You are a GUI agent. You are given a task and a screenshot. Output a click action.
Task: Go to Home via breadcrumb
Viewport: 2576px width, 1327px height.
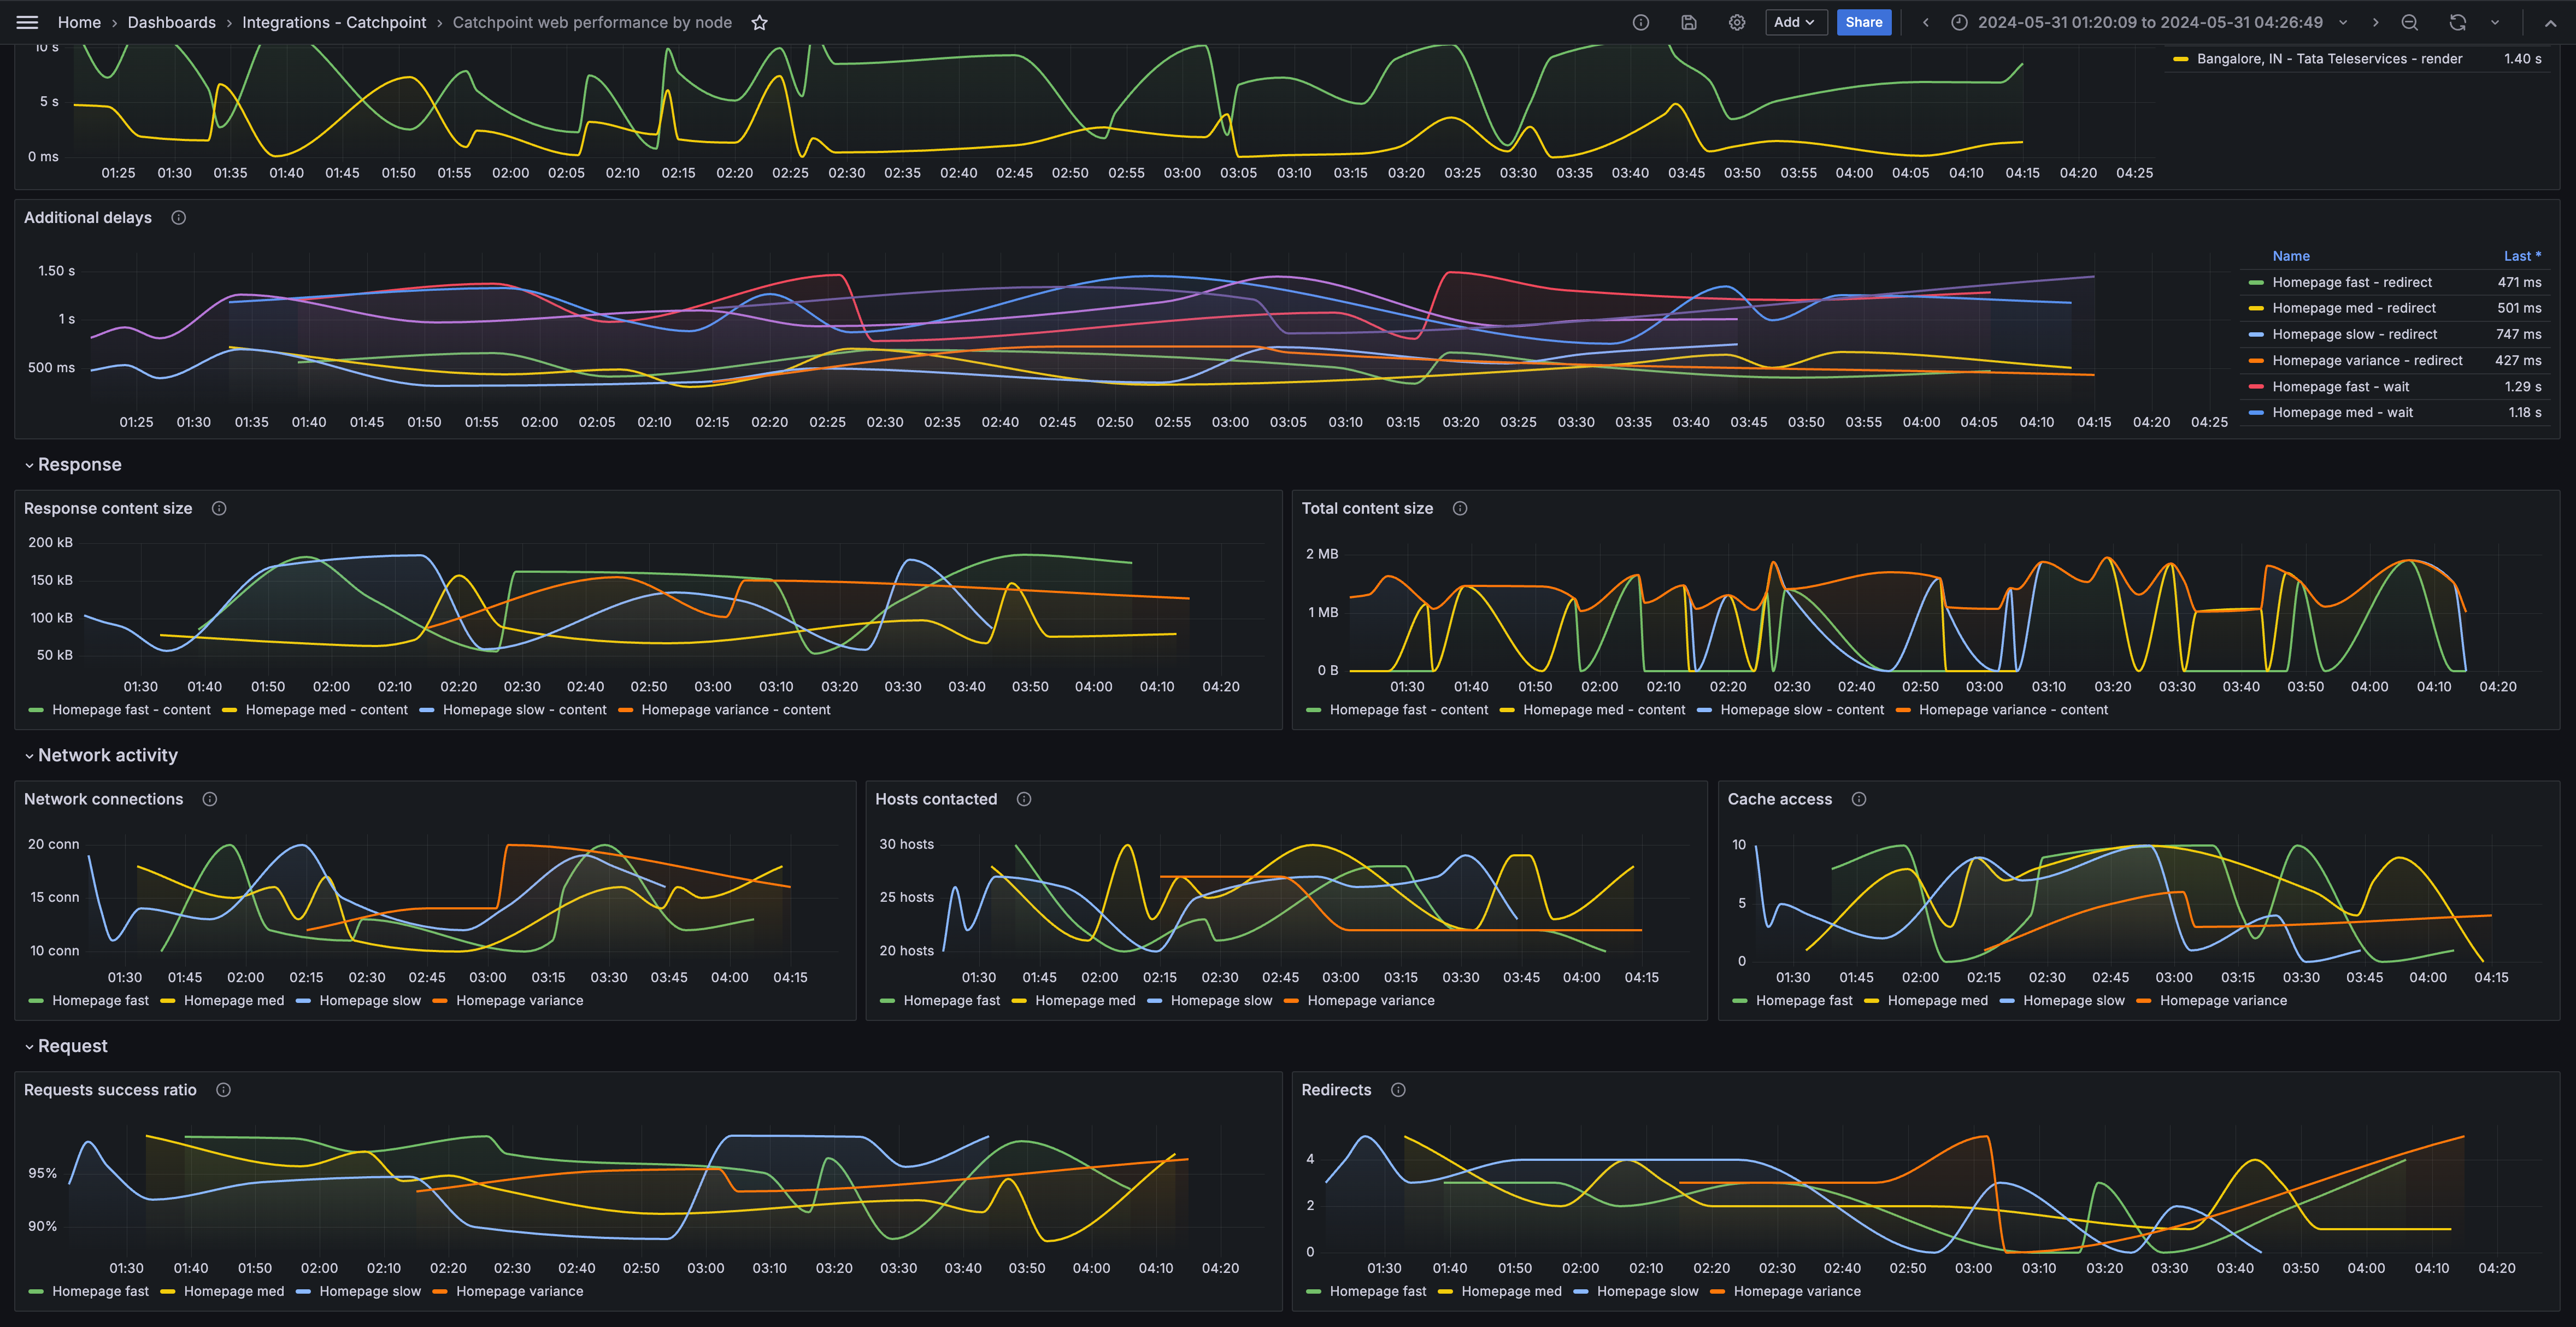(x=79, y=22)
